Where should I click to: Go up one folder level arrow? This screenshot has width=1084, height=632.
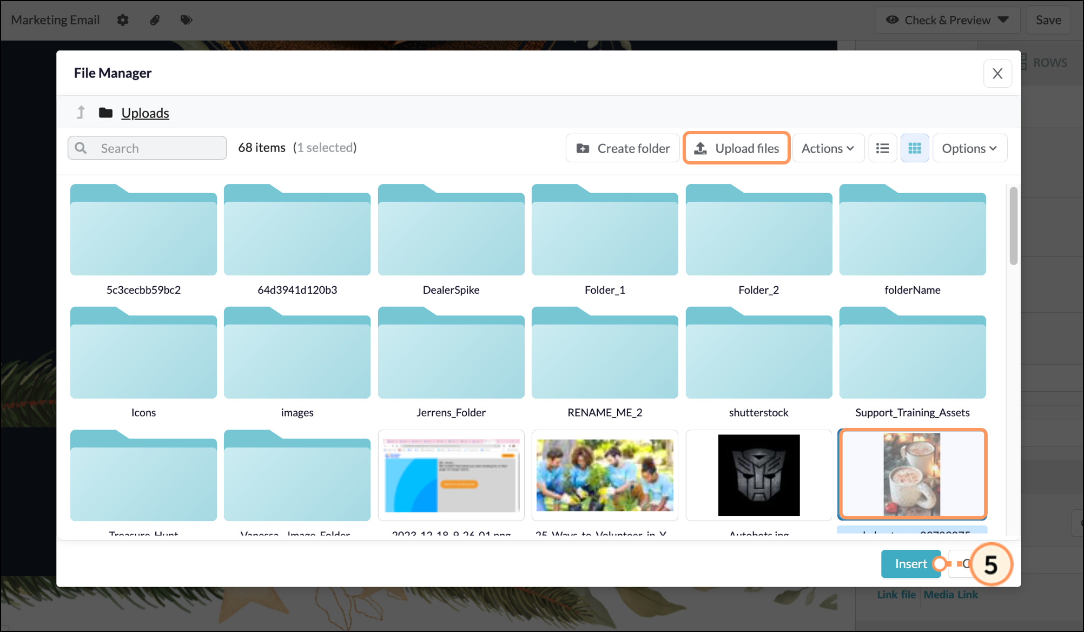pos(81,113)
